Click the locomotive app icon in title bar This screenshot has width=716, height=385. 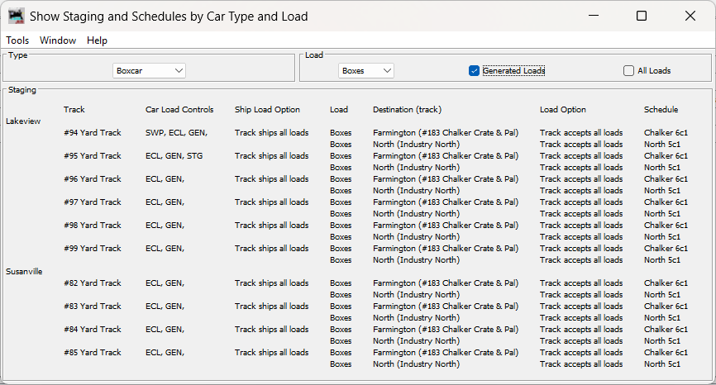click(x=16, y=16)
